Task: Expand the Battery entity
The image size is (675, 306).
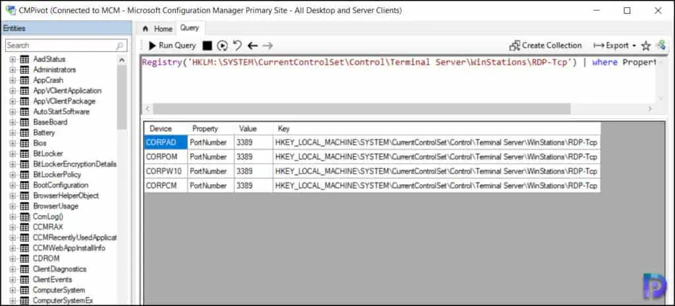Action: click(x=13, y=132)
